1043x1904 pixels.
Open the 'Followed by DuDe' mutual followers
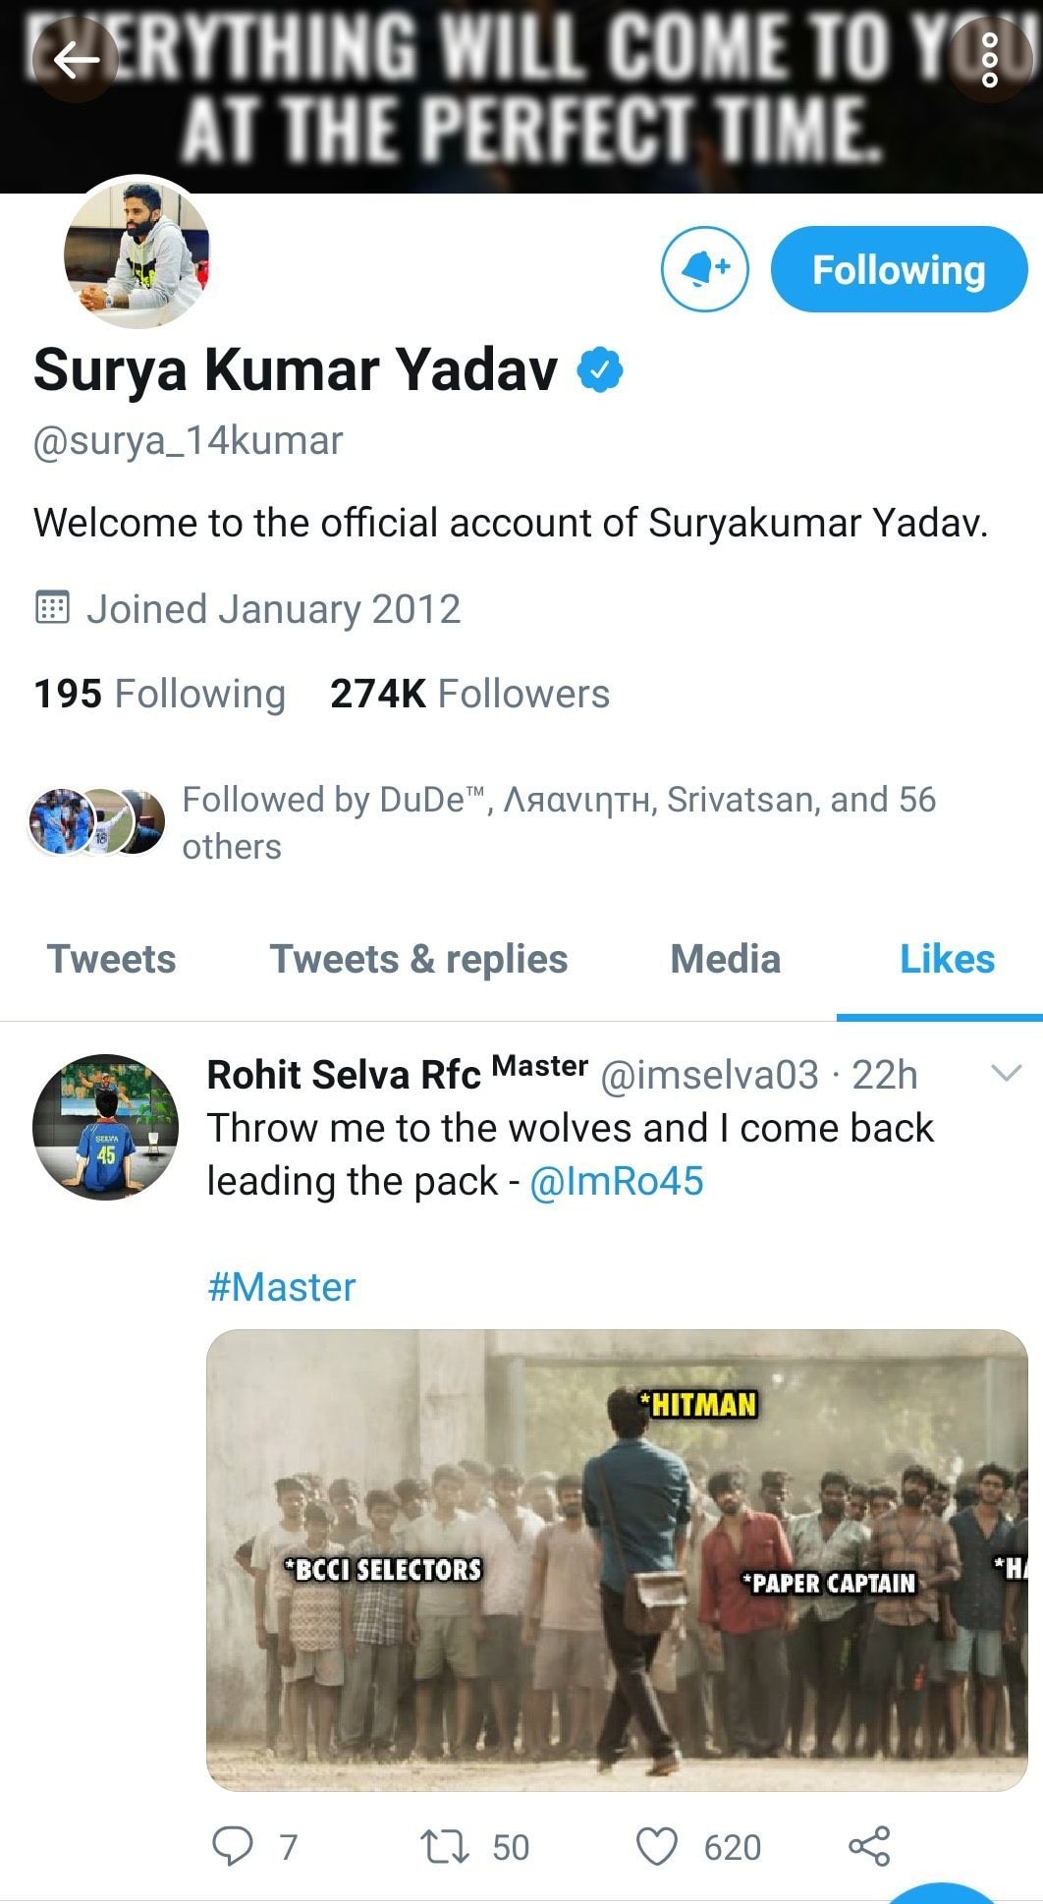558,822
